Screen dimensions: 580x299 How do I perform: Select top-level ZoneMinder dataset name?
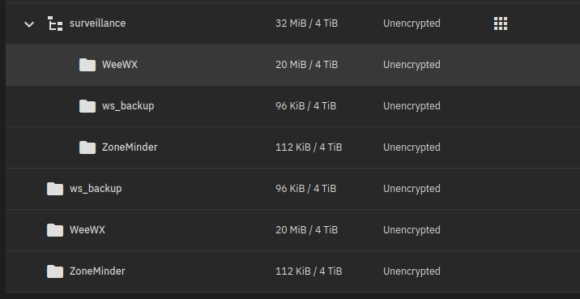97,271
